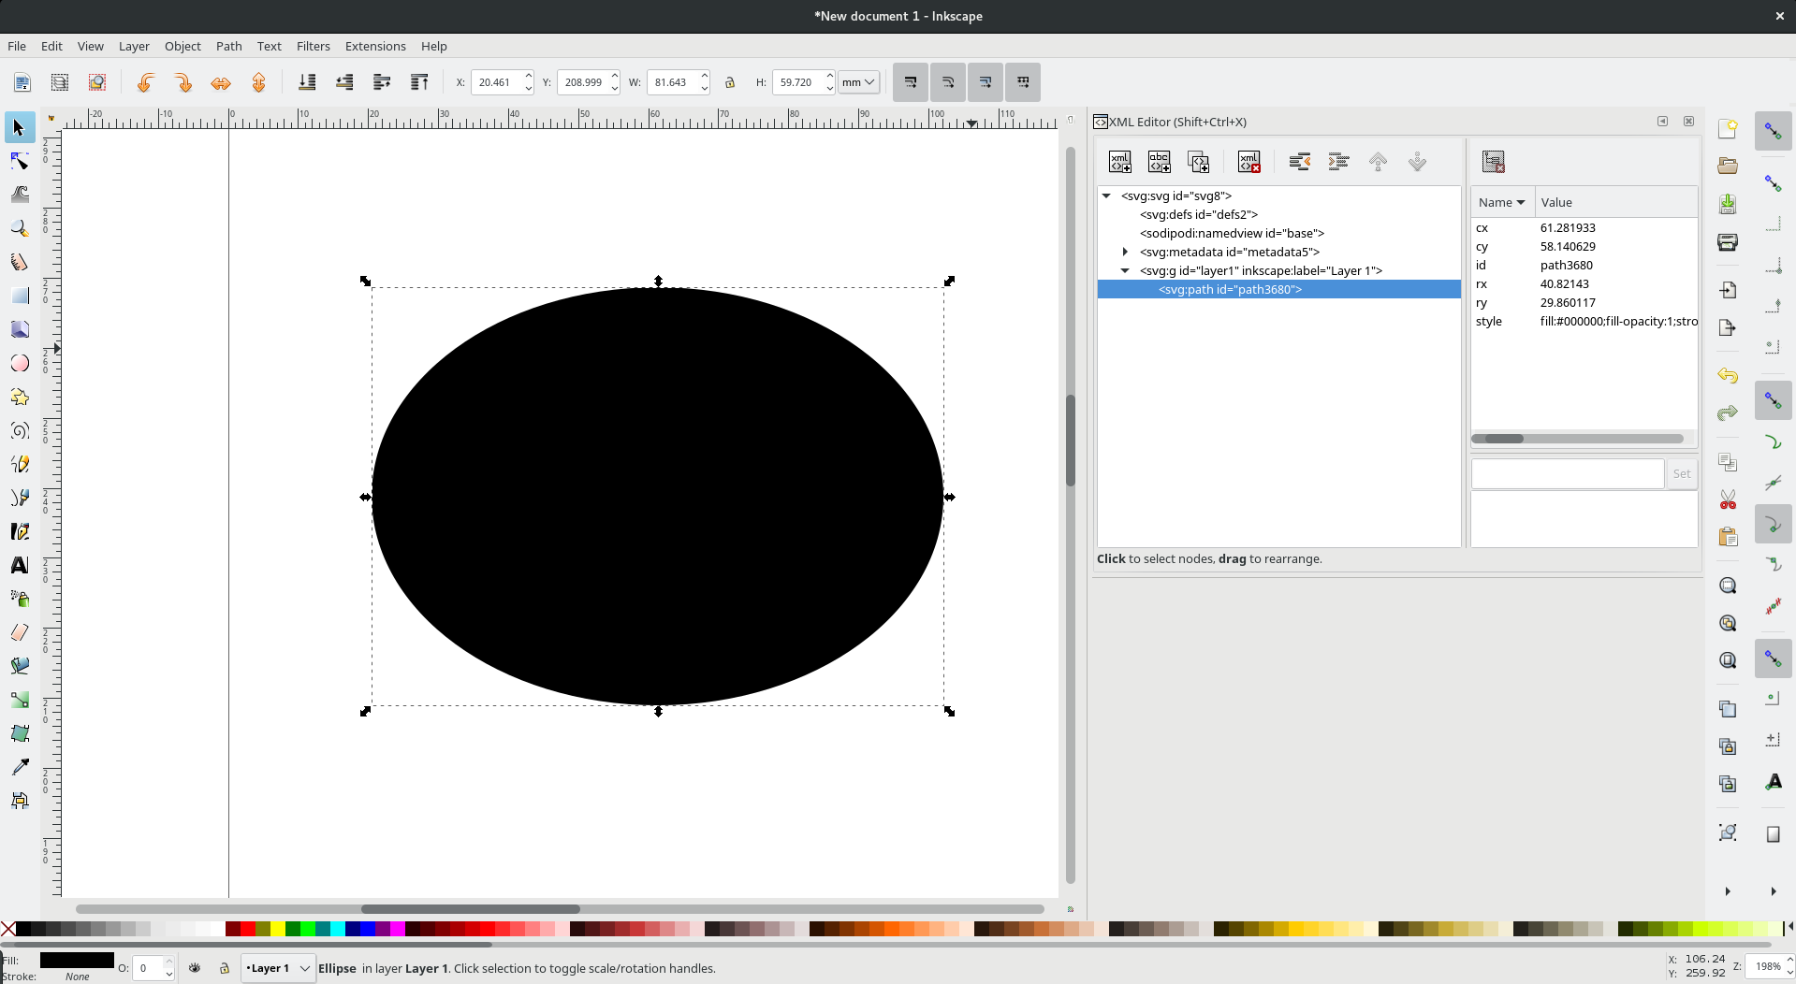The image size is (1796, 984).
Task: Open the Path menu
Action: [228, 46]
